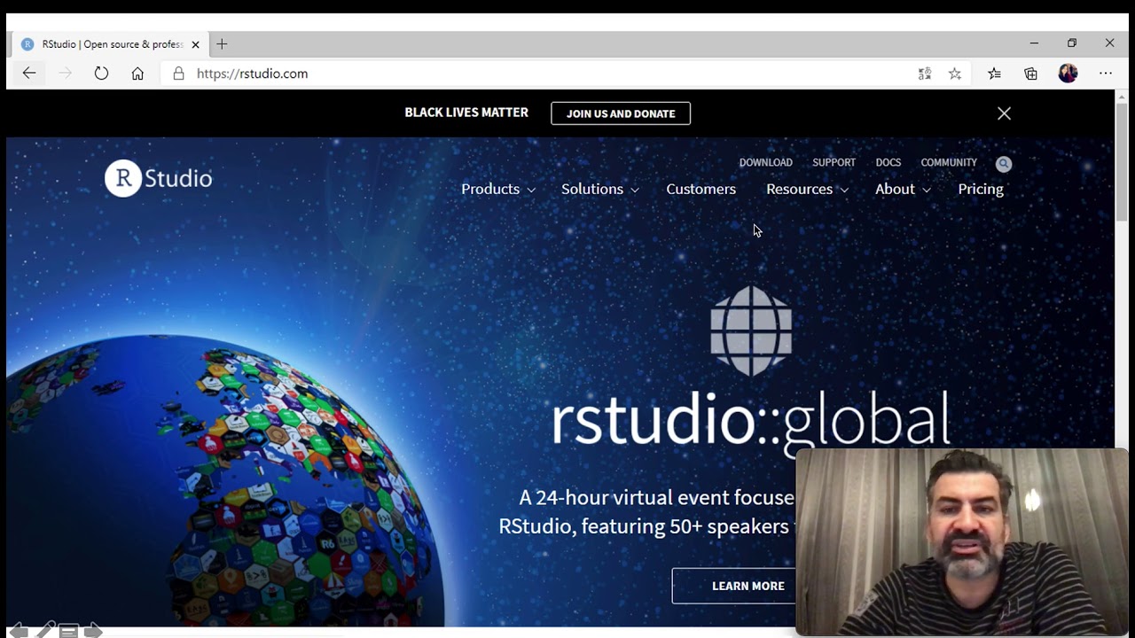The width and height of the screenshot is (1135, 638).
Task: Click the rstudio::global headline text
Action: (x=751, y=420)
